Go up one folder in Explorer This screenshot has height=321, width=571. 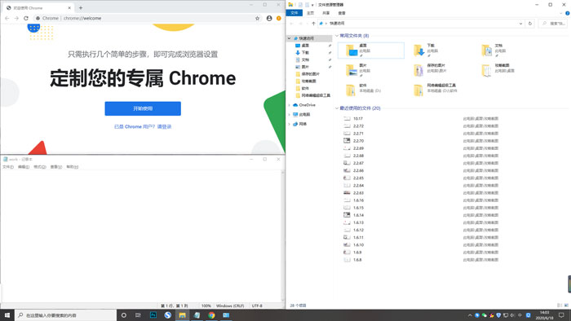[x=313, y=24]
